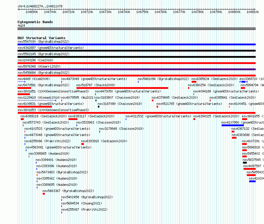Click nsv4563081 gnomAD variant label
Screen dimensions: 264x224
[58, 147]
